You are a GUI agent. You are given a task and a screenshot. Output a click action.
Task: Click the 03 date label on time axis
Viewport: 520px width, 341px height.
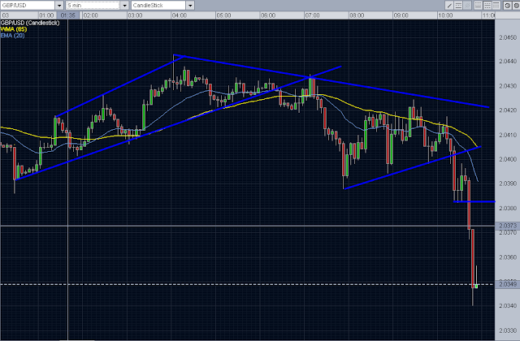(6, 15)
